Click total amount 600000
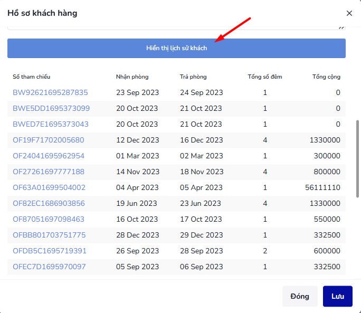Viewport: 361px width, 313px height. (327, 251)
